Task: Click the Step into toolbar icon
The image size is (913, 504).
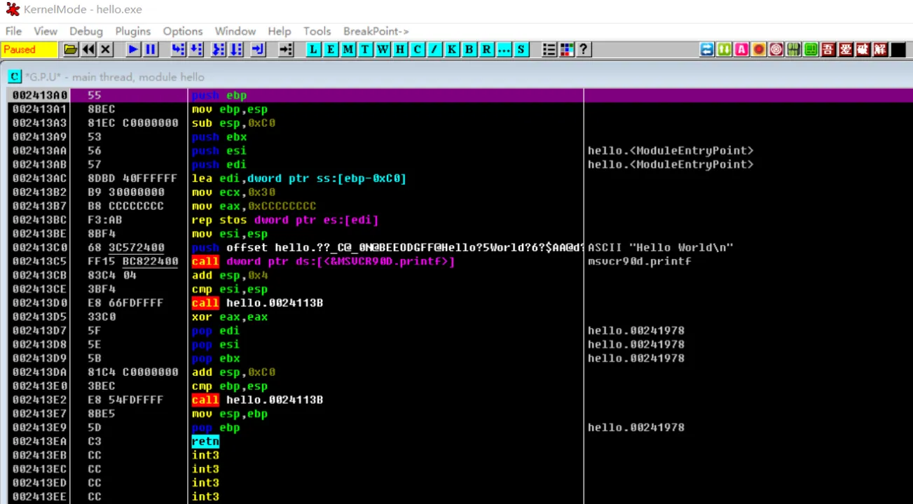Action: coord(177,49)
